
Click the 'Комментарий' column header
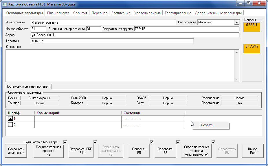[78, 113]
